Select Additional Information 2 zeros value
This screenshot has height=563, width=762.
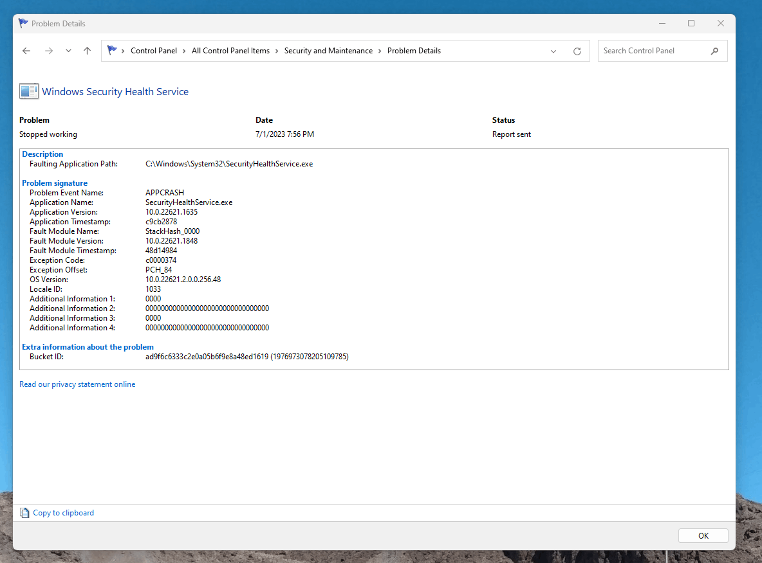pos(207,308)
